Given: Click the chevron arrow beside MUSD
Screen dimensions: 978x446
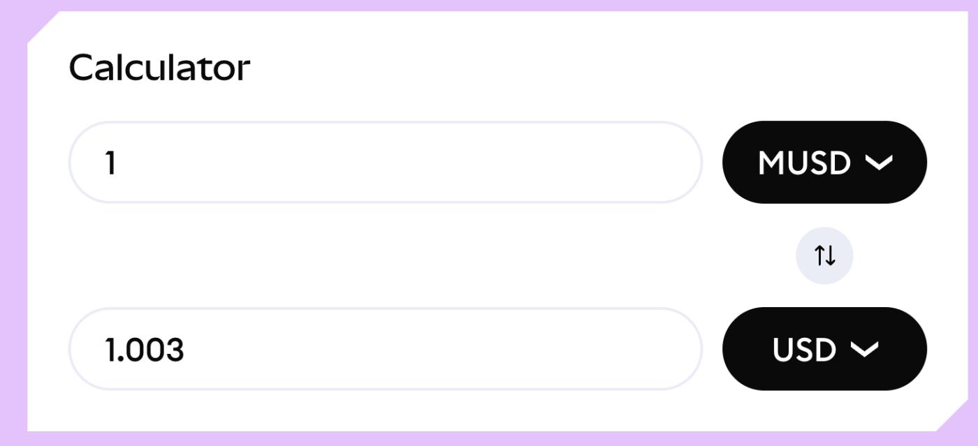Looking at the screenshot, I should (879, 163).
